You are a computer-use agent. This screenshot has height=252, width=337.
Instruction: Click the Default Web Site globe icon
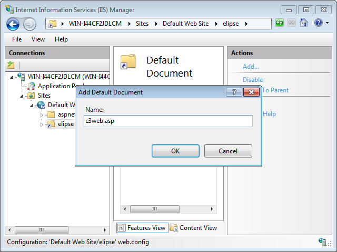click(41, 105)
